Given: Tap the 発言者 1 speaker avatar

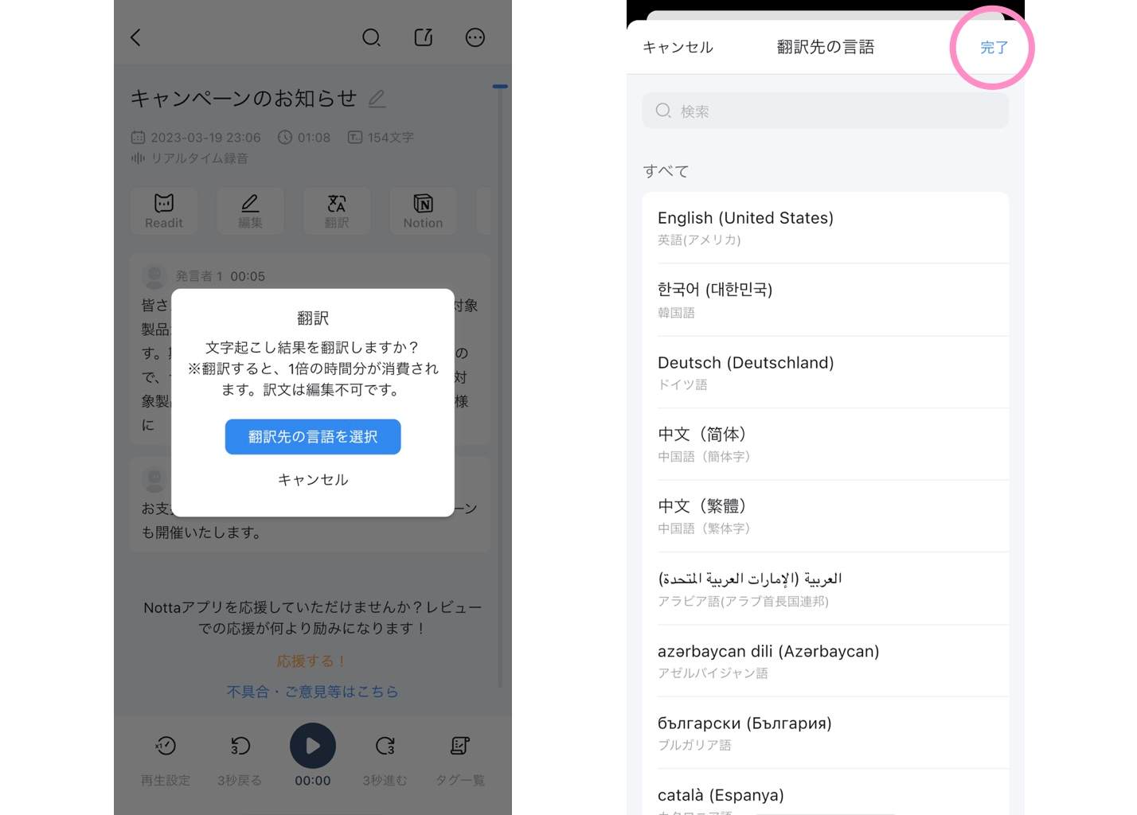Looking at the screenshot, I should (x=154, y=276).
